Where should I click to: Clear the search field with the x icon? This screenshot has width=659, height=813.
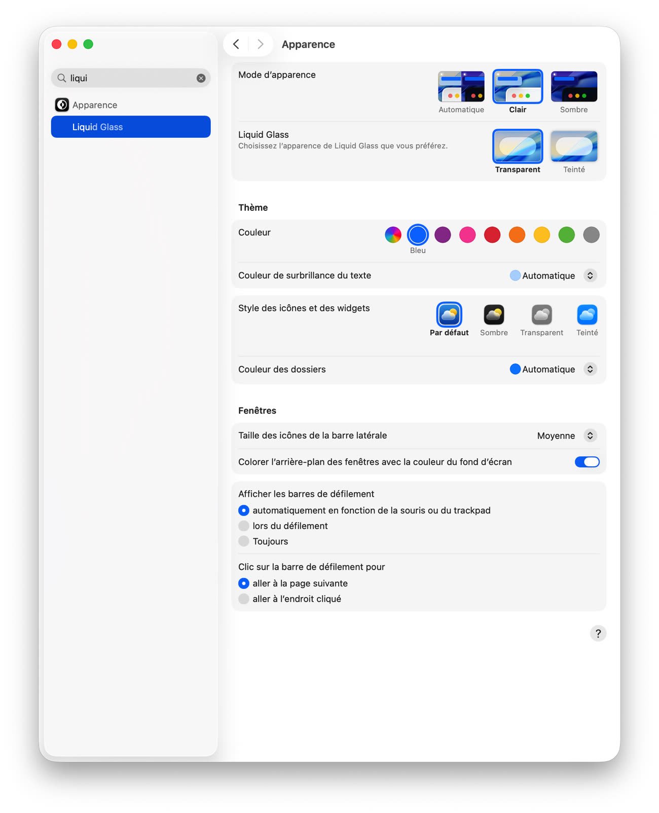point(201,78)
